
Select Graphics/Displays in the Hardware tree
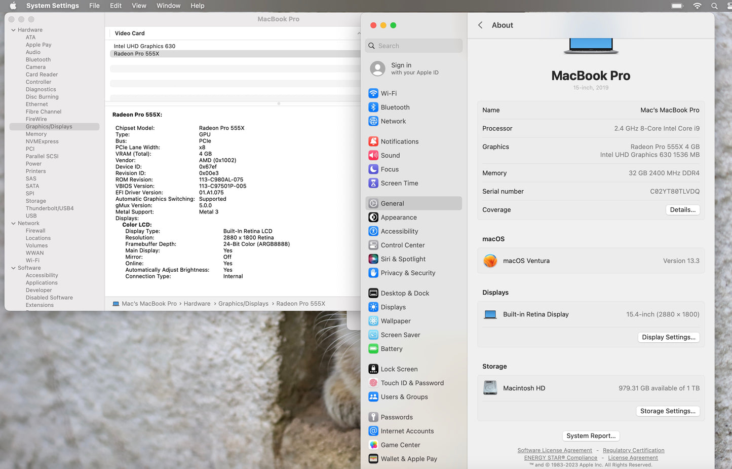pos(49,126)
